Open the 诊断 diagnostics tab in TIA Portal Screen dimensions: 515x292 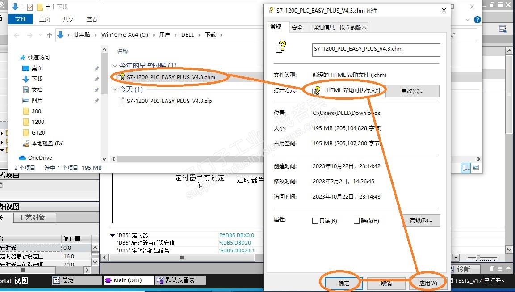463,269
